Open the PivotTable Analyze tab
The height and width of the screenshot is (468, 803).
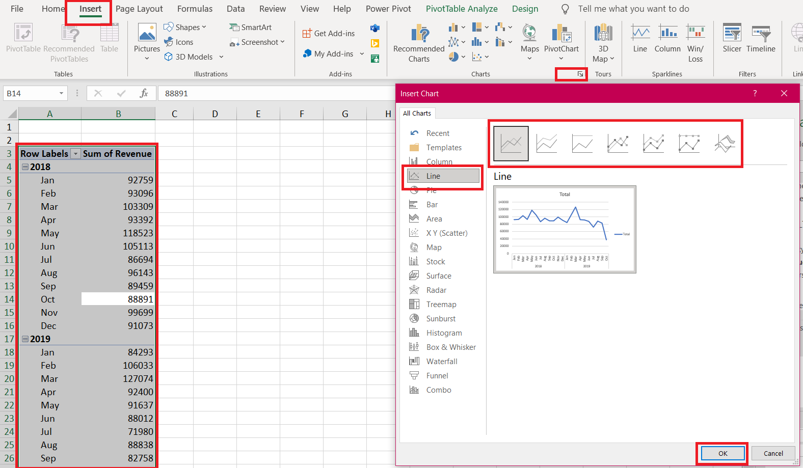pos(462,9)
